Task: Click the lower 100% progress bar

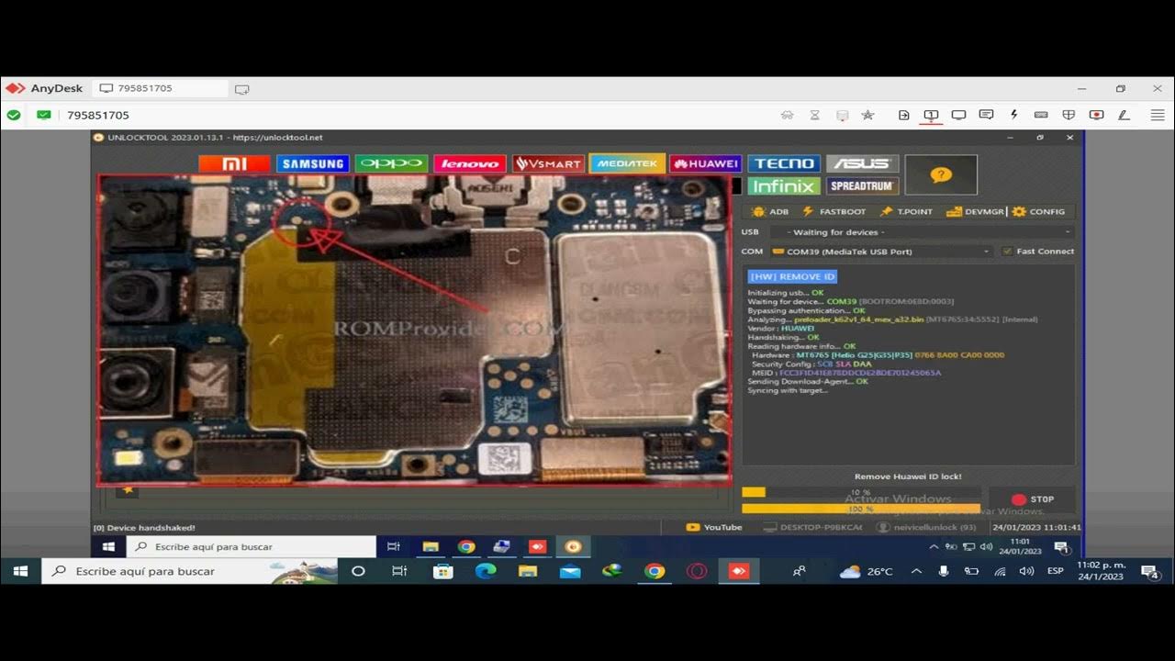Action: click(860, 509)
